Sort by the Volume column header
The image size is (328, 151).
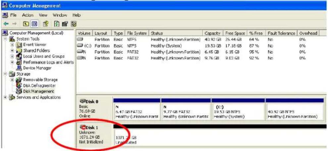tap(84, 33)
